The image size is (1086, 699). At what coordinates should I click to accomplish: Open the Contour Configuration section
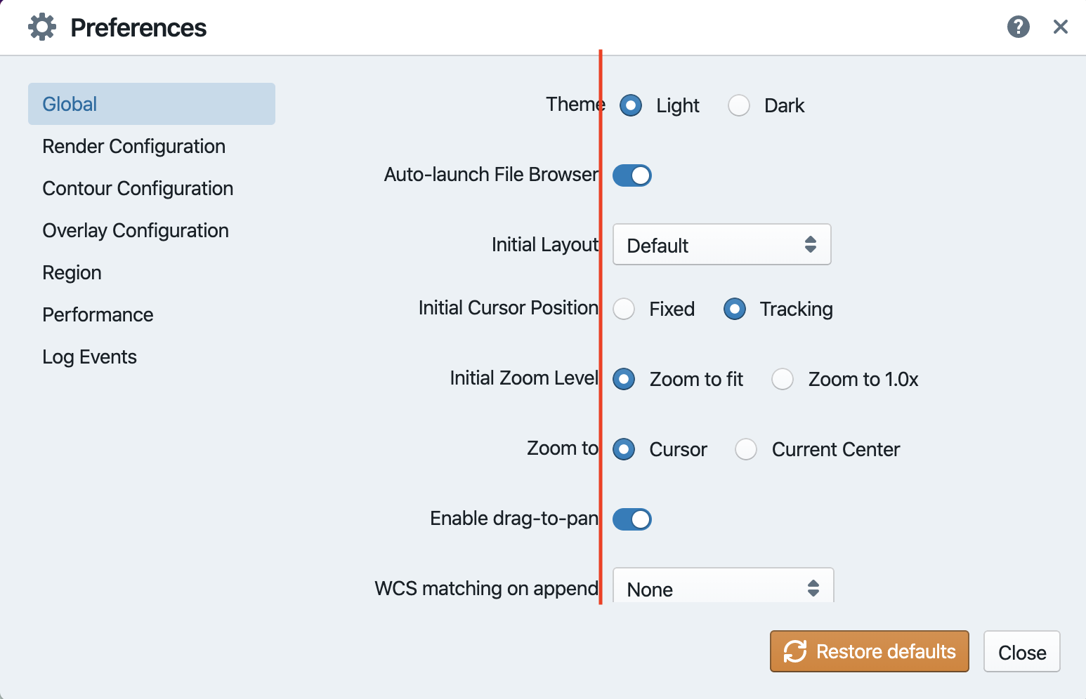138,188
